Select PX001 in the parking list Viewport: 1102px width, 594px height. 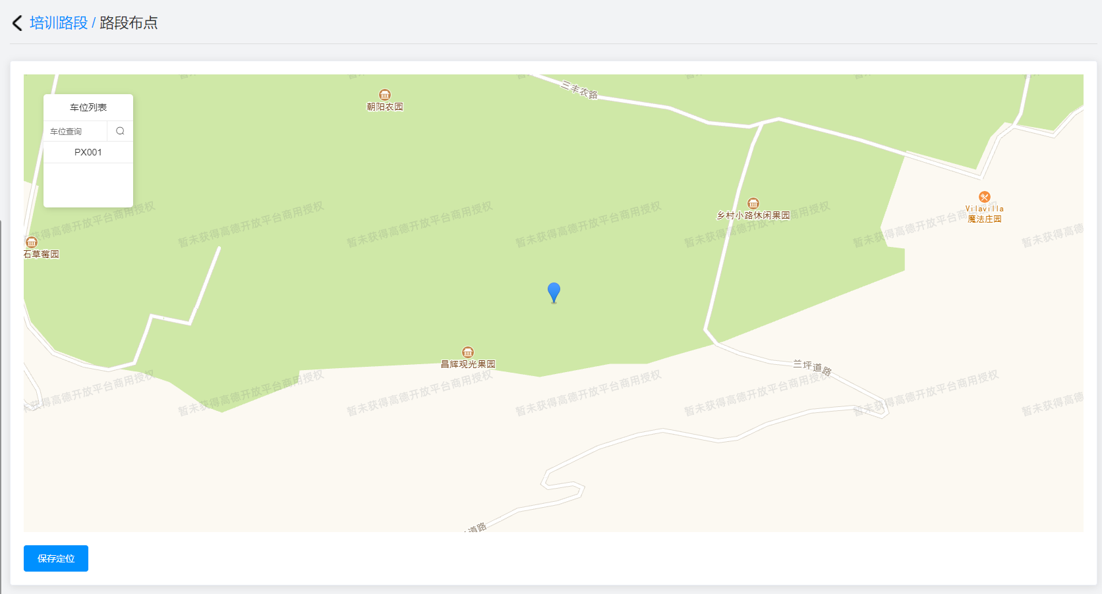pos(88,152)
